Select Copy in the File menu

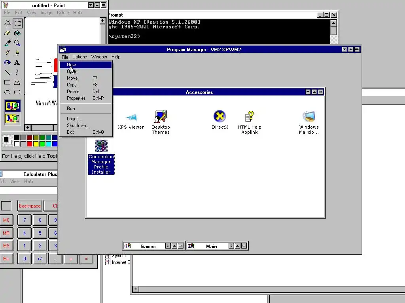86,85
